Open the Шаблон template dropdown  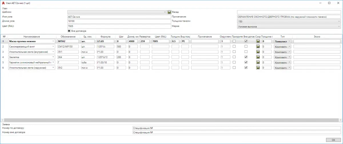tap(117, 12)
